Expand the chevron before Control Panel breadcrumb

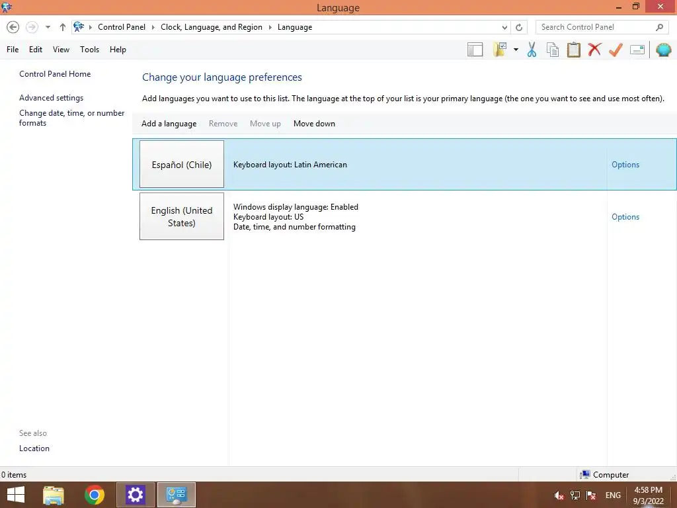90,27
